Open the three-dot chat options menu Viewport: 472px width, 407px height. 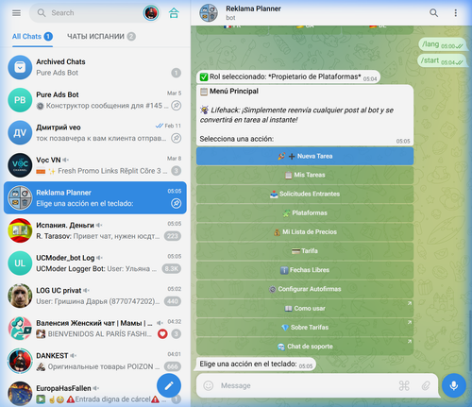(x=455, y=13)
